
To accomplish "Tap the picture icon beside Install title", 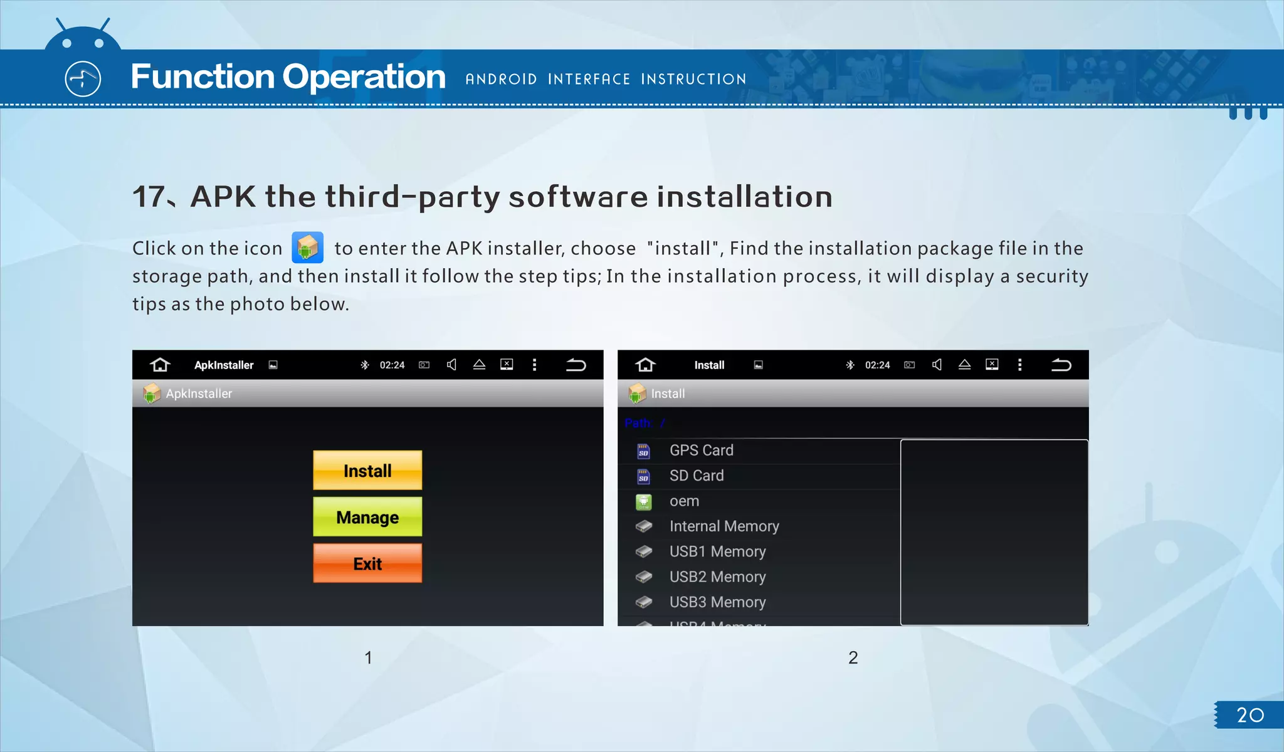I will pyautogui.click(x=759, y=365).
